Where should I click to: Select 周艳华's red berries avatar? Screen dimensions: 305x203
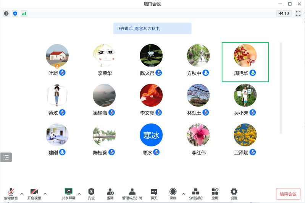coord(245,55)
